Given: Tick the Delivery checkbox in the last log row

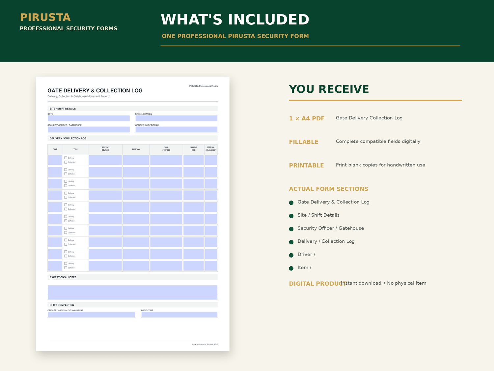Looking at the screenshot, I should [66, 263].
